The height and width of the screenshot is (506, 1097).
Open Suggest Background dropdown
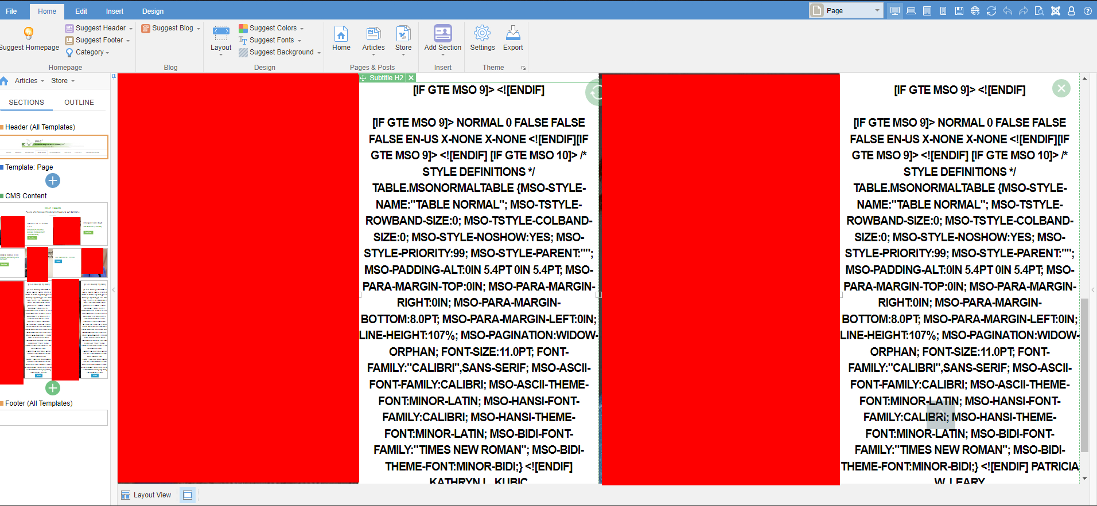319,53
